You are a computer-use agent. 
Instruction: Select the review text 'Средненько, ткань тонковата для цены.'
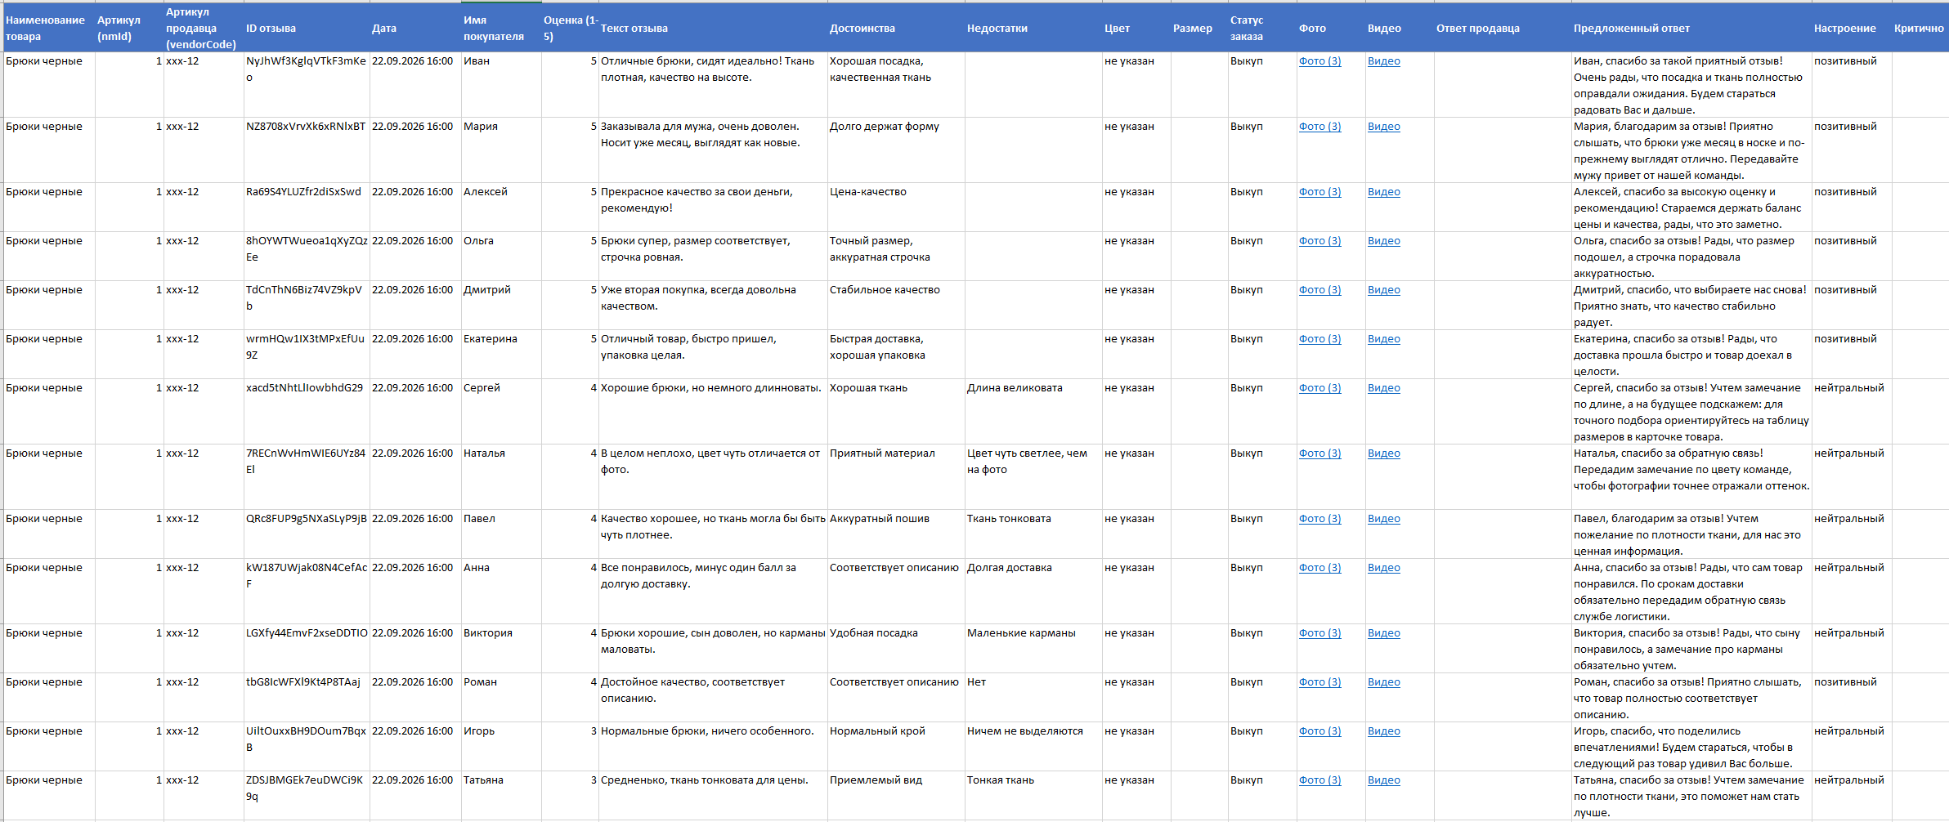click(x=713, y=795)
